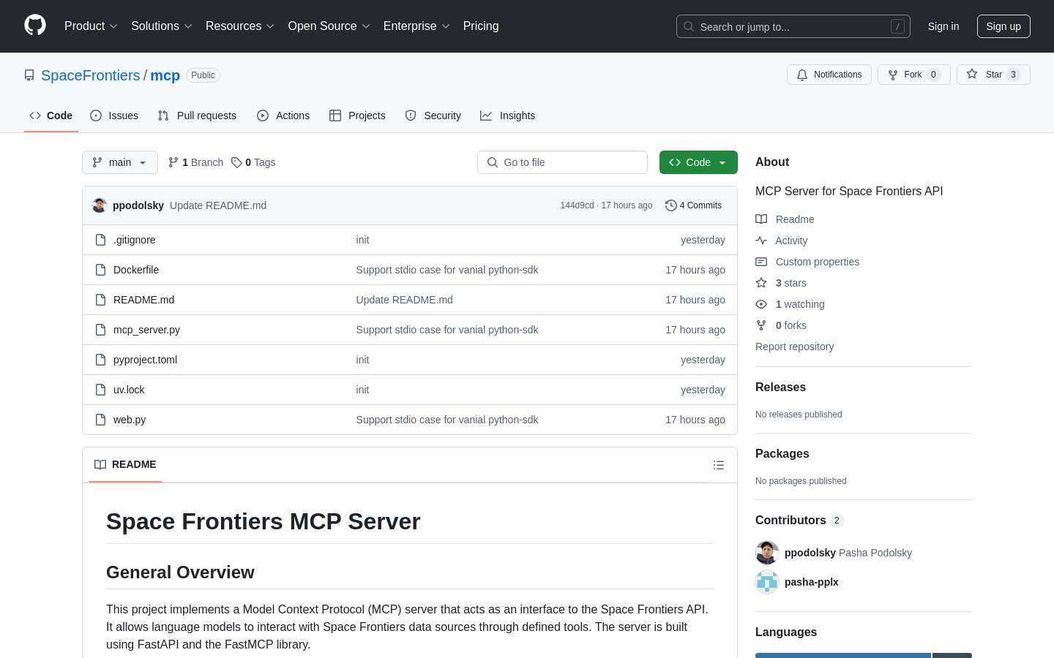Open the Contributors heading link
The image size is (1054, 658).
pyautogui.click(x=799, y=521)
